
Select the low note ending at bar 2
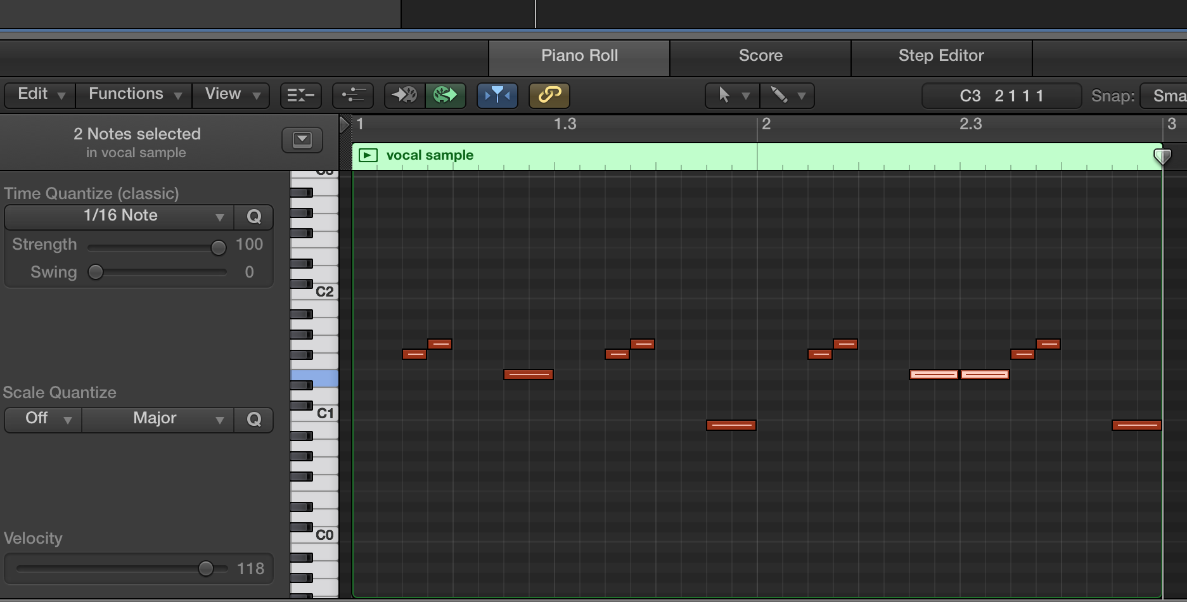(731, 425)
